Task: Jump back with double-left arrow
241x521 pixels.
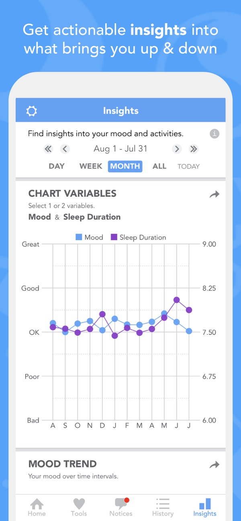Action: 48,149
